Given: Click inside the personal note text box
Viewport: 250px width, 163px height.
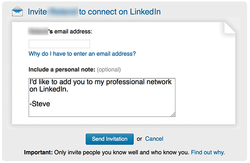Looking at the screenshot, I should tap(102, 98).
